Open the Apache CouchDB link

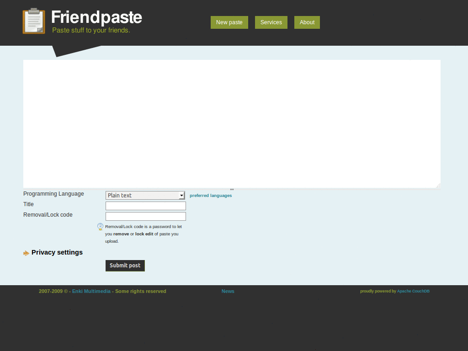pyautogui.click(x=413, y=291)
